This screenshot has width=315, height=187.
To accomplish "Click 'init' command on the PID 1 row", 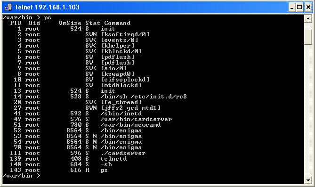I will point(108,29).
